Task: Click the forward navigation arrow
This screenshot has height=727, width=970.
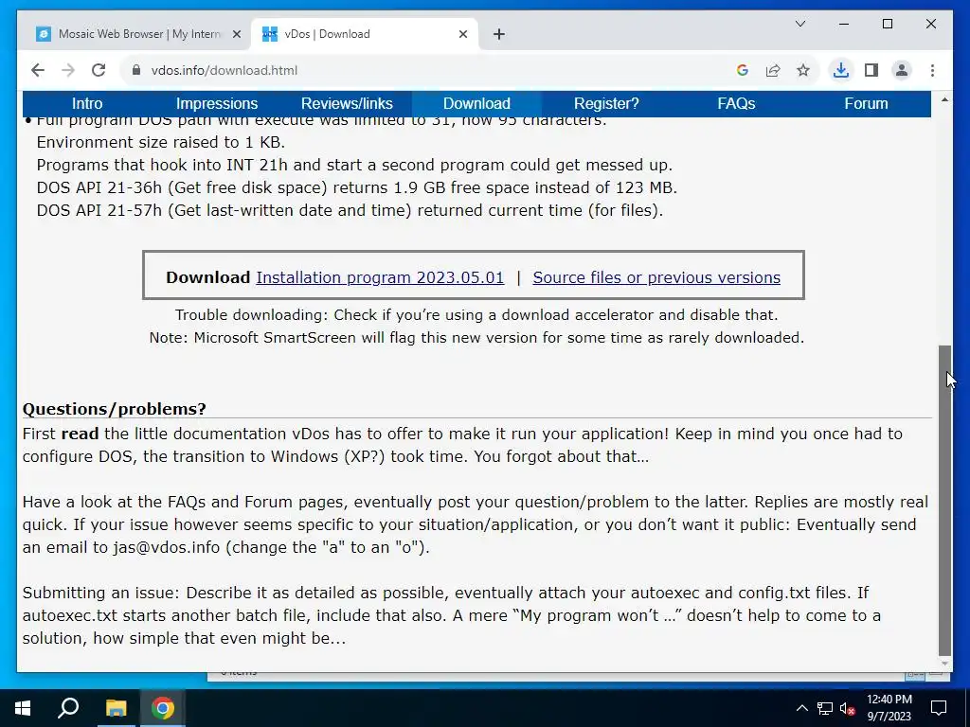Action: [x=68, y=70]
